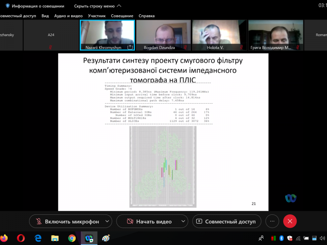Turn on camera with Начать видео
This screenshot has height=245, width=327.
point(148,221)
